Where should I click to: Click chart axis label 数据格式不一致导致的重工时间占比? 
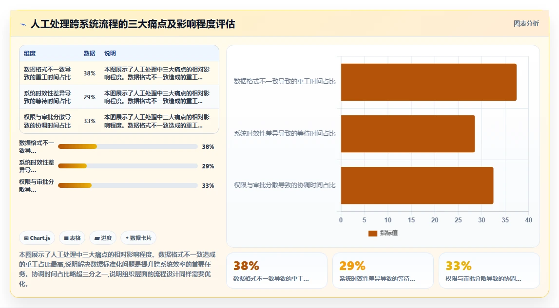pyautogui.click(x=285, y=82)
